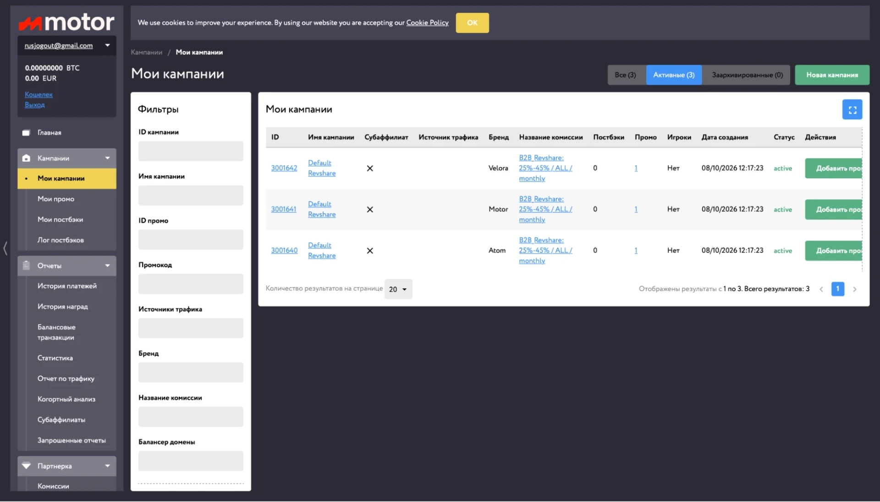Image resolution: width=880 pixels, height=502 pixels.
Task: Switch to Заархивированные (0) tab
Action: coord(747,75)
